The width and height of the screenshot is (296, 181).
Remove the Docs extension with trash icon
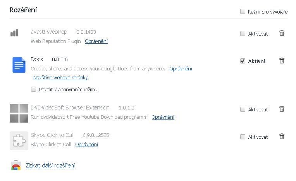[x=282, y=61]
